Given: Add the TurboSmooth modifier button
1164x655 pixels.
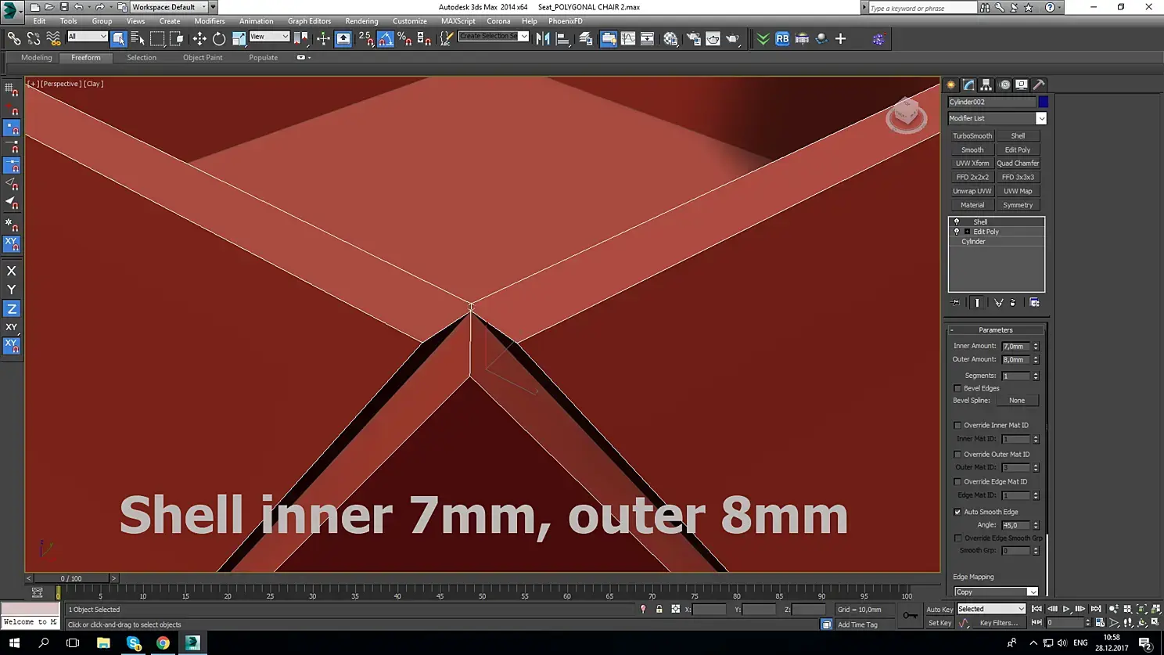Looking at the screenshot, I should [x=972, y=136].
